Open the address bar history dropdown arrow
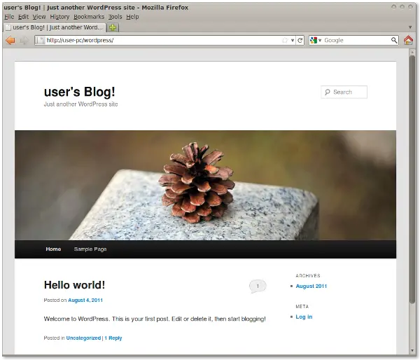This screenshot has width=420, height=360. tap(293, 41)
